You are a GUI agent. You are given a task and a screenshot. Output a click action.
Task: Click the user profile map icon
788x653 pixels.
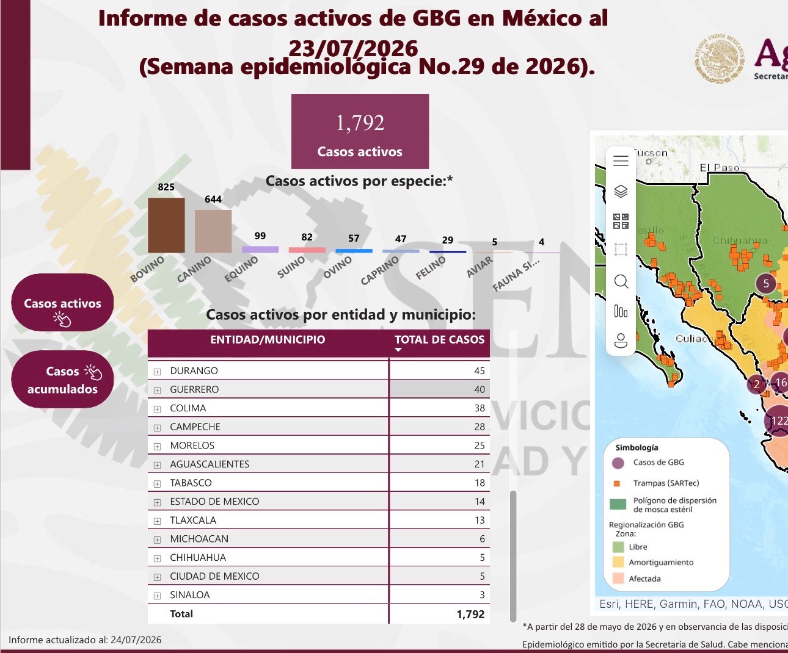(x=621, y=341)
